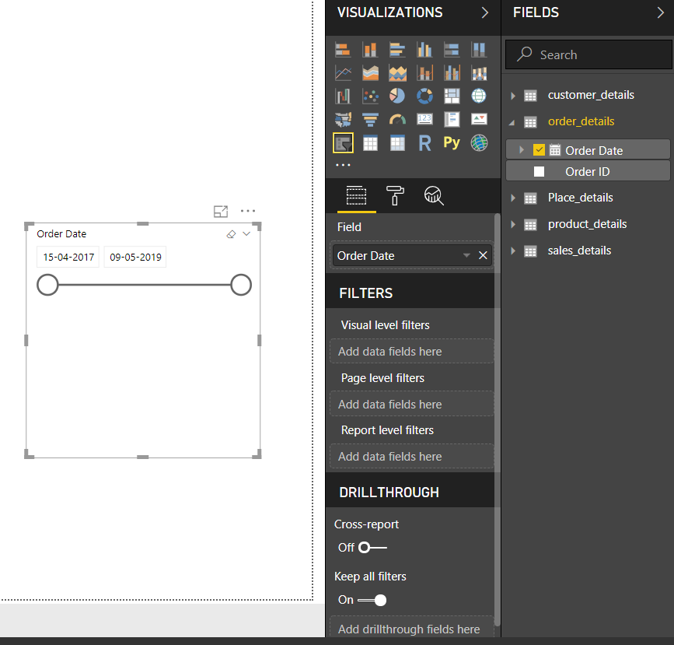Select the treemap visual
Viewport: 674px width, 645px height.
coord(452,96)
